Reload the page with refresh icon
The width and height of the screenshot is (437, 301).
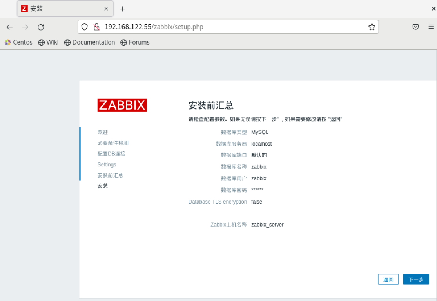[x=41, y=27]
